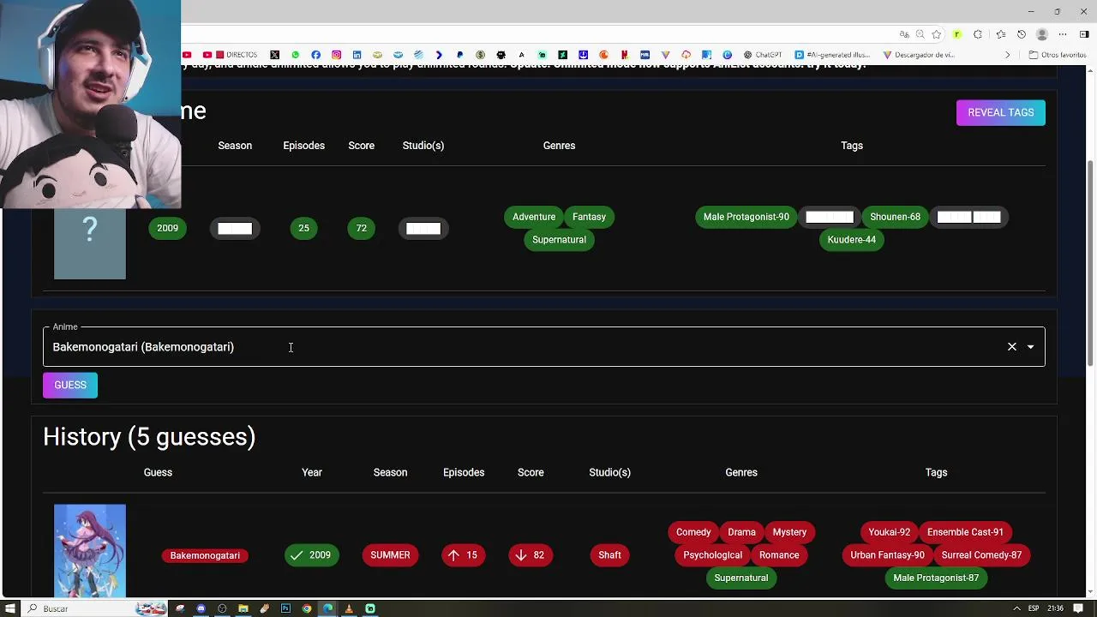Viewport: 1097px width, 617px height.
Task: Click the Shaft studio chip
Action: coord(609,555)
